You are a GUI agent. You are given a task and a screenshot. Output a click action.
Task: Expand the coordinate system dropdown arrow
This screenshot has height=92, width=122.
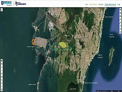click(107, 91)
